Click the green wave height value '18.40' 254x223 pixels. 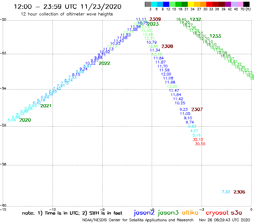[x=181, y=20]
